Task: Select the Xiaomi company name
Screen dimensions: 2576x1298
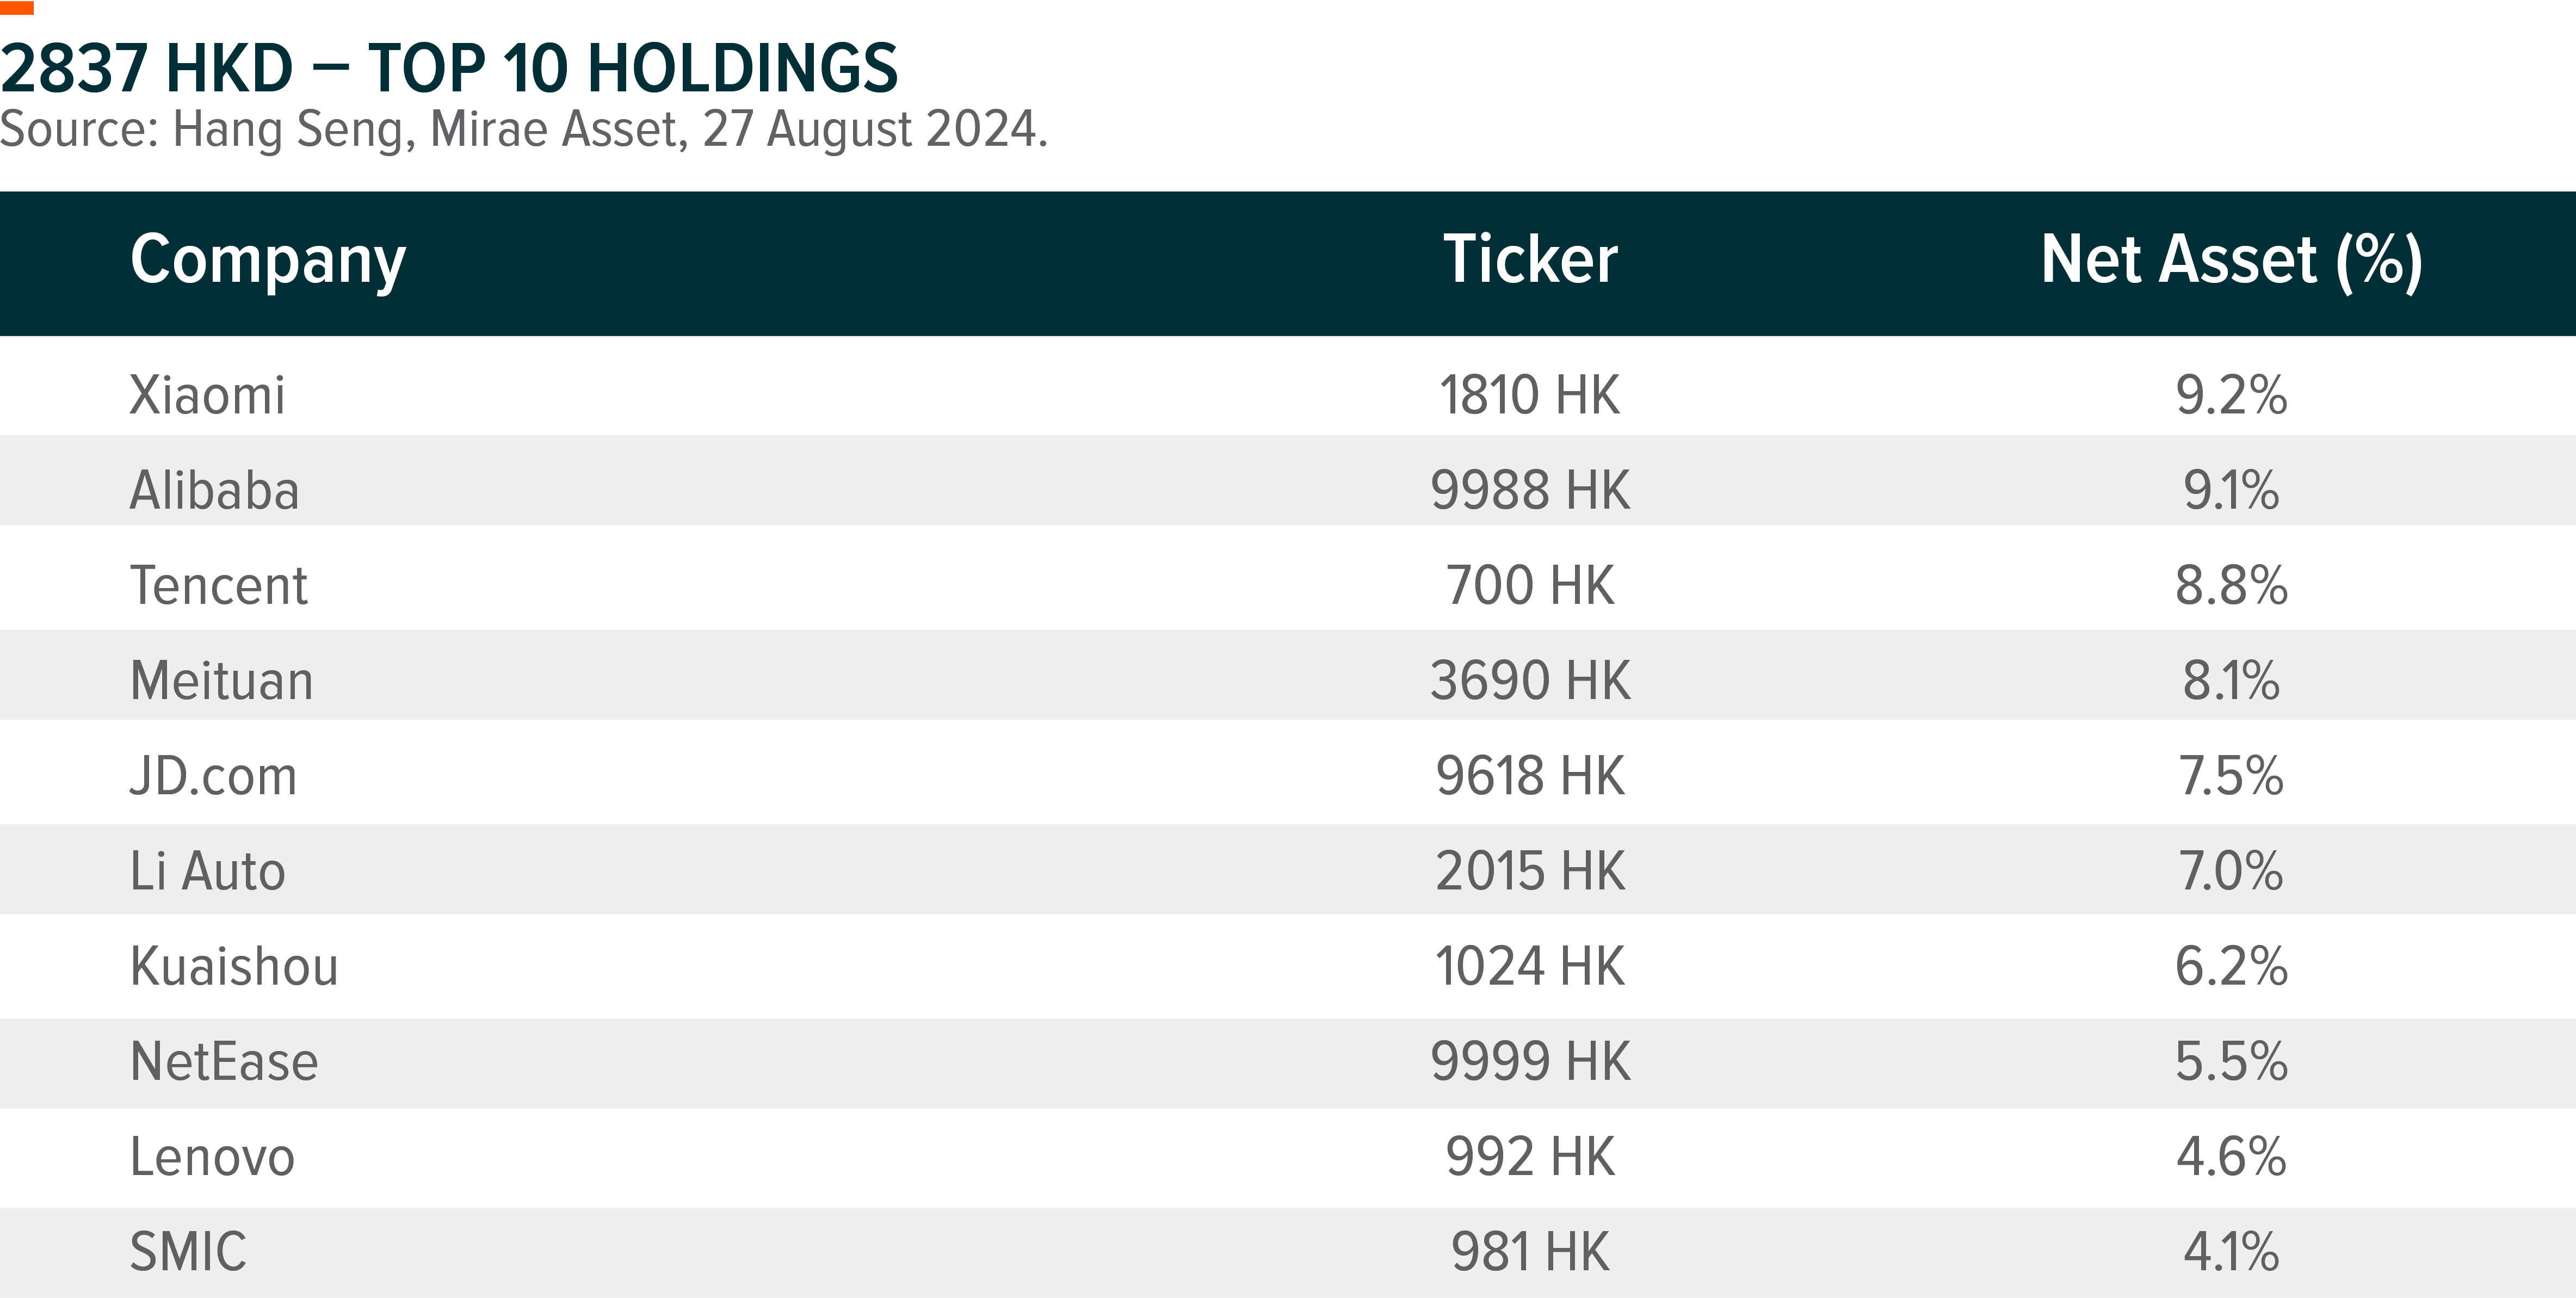Action: 207,394
